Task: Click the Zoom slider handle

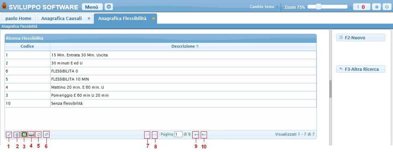Action: click(318, 7)
